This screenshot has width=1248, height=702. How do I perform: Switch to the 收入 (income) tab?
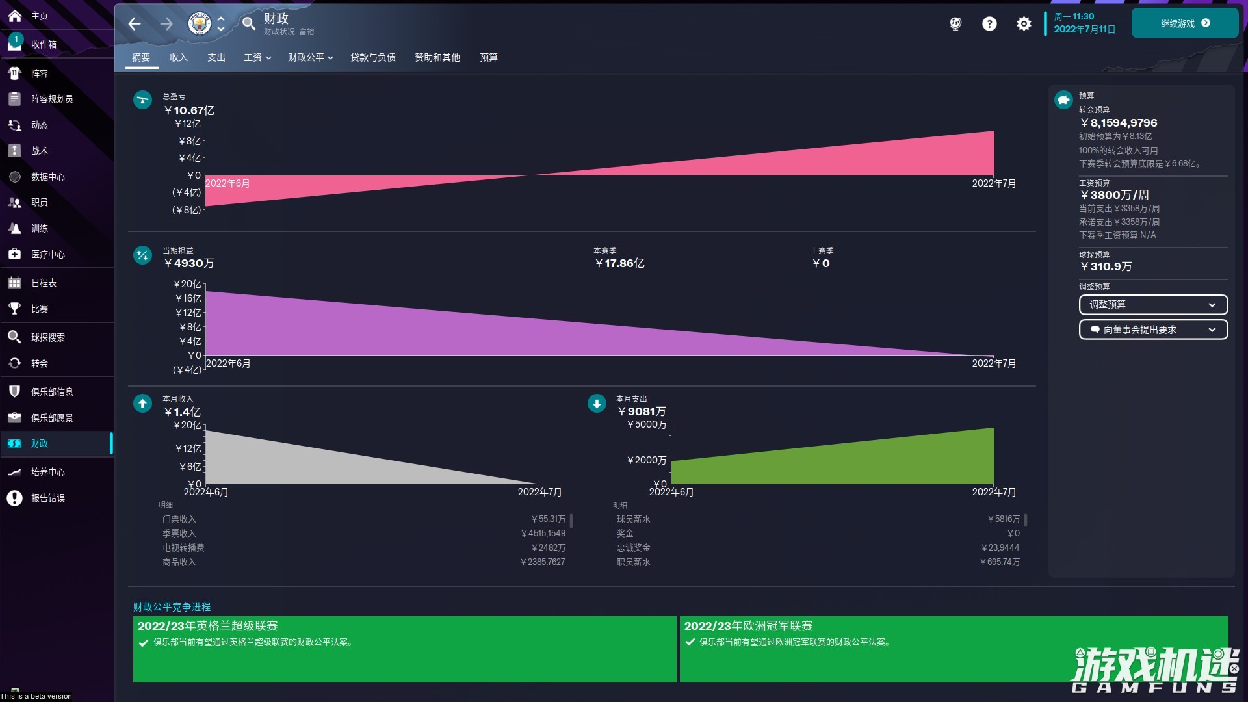click(x=178, y=57)
